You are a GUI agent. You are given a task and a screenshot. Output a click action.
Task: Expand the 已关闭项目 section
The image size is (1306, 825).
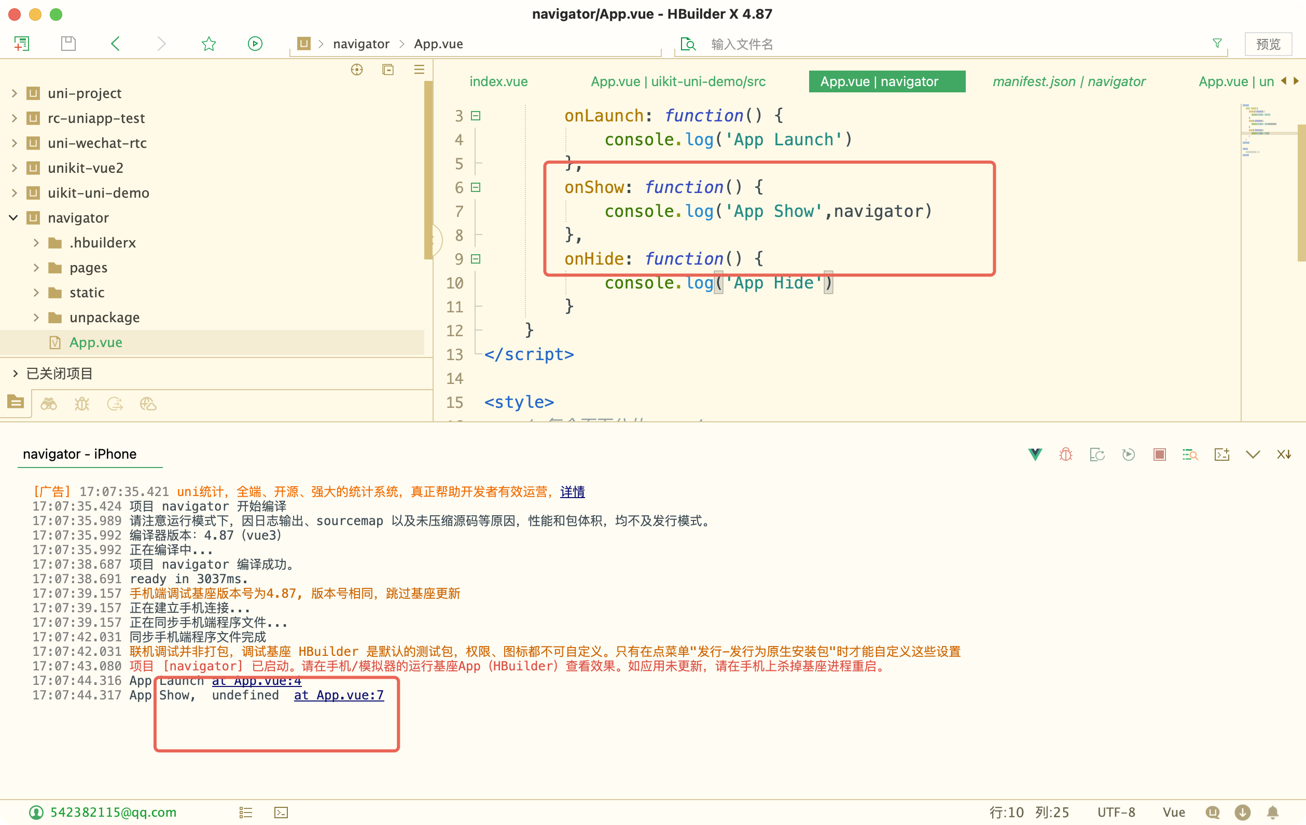pos(15,373)
